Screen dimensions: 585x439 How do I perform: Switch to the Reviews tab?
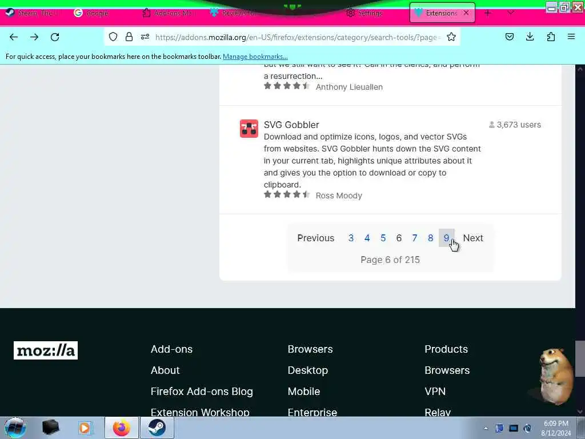(x=233, y=13)
